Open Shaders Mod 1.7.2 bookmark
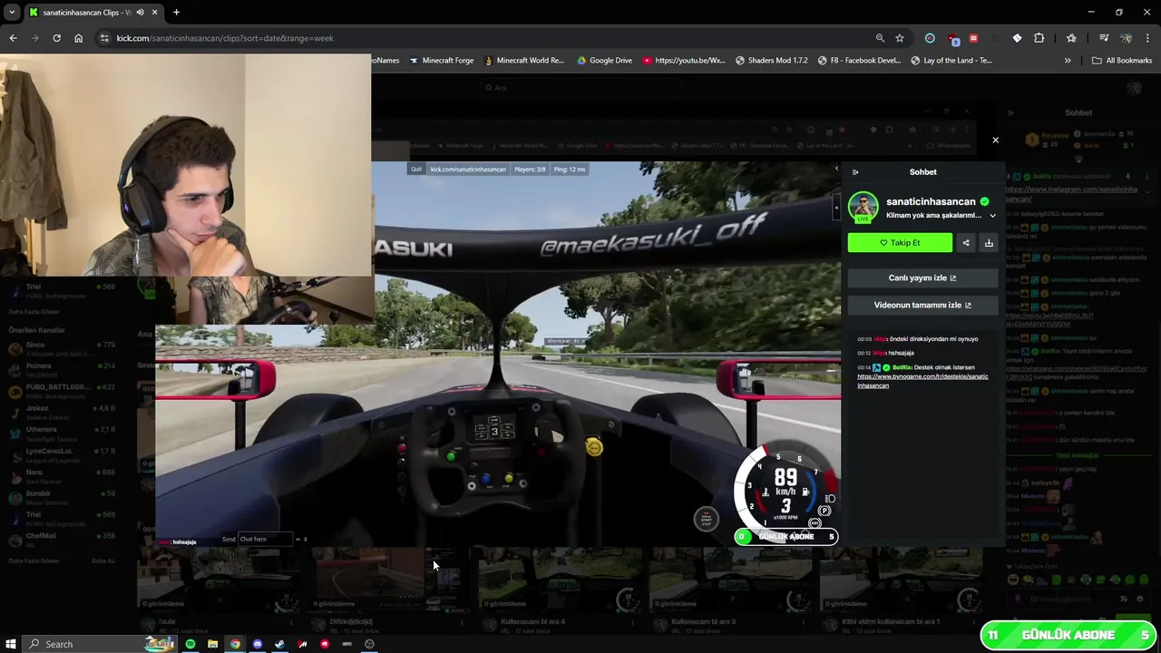Screen dimensions: 1161x653 [771, 61]
